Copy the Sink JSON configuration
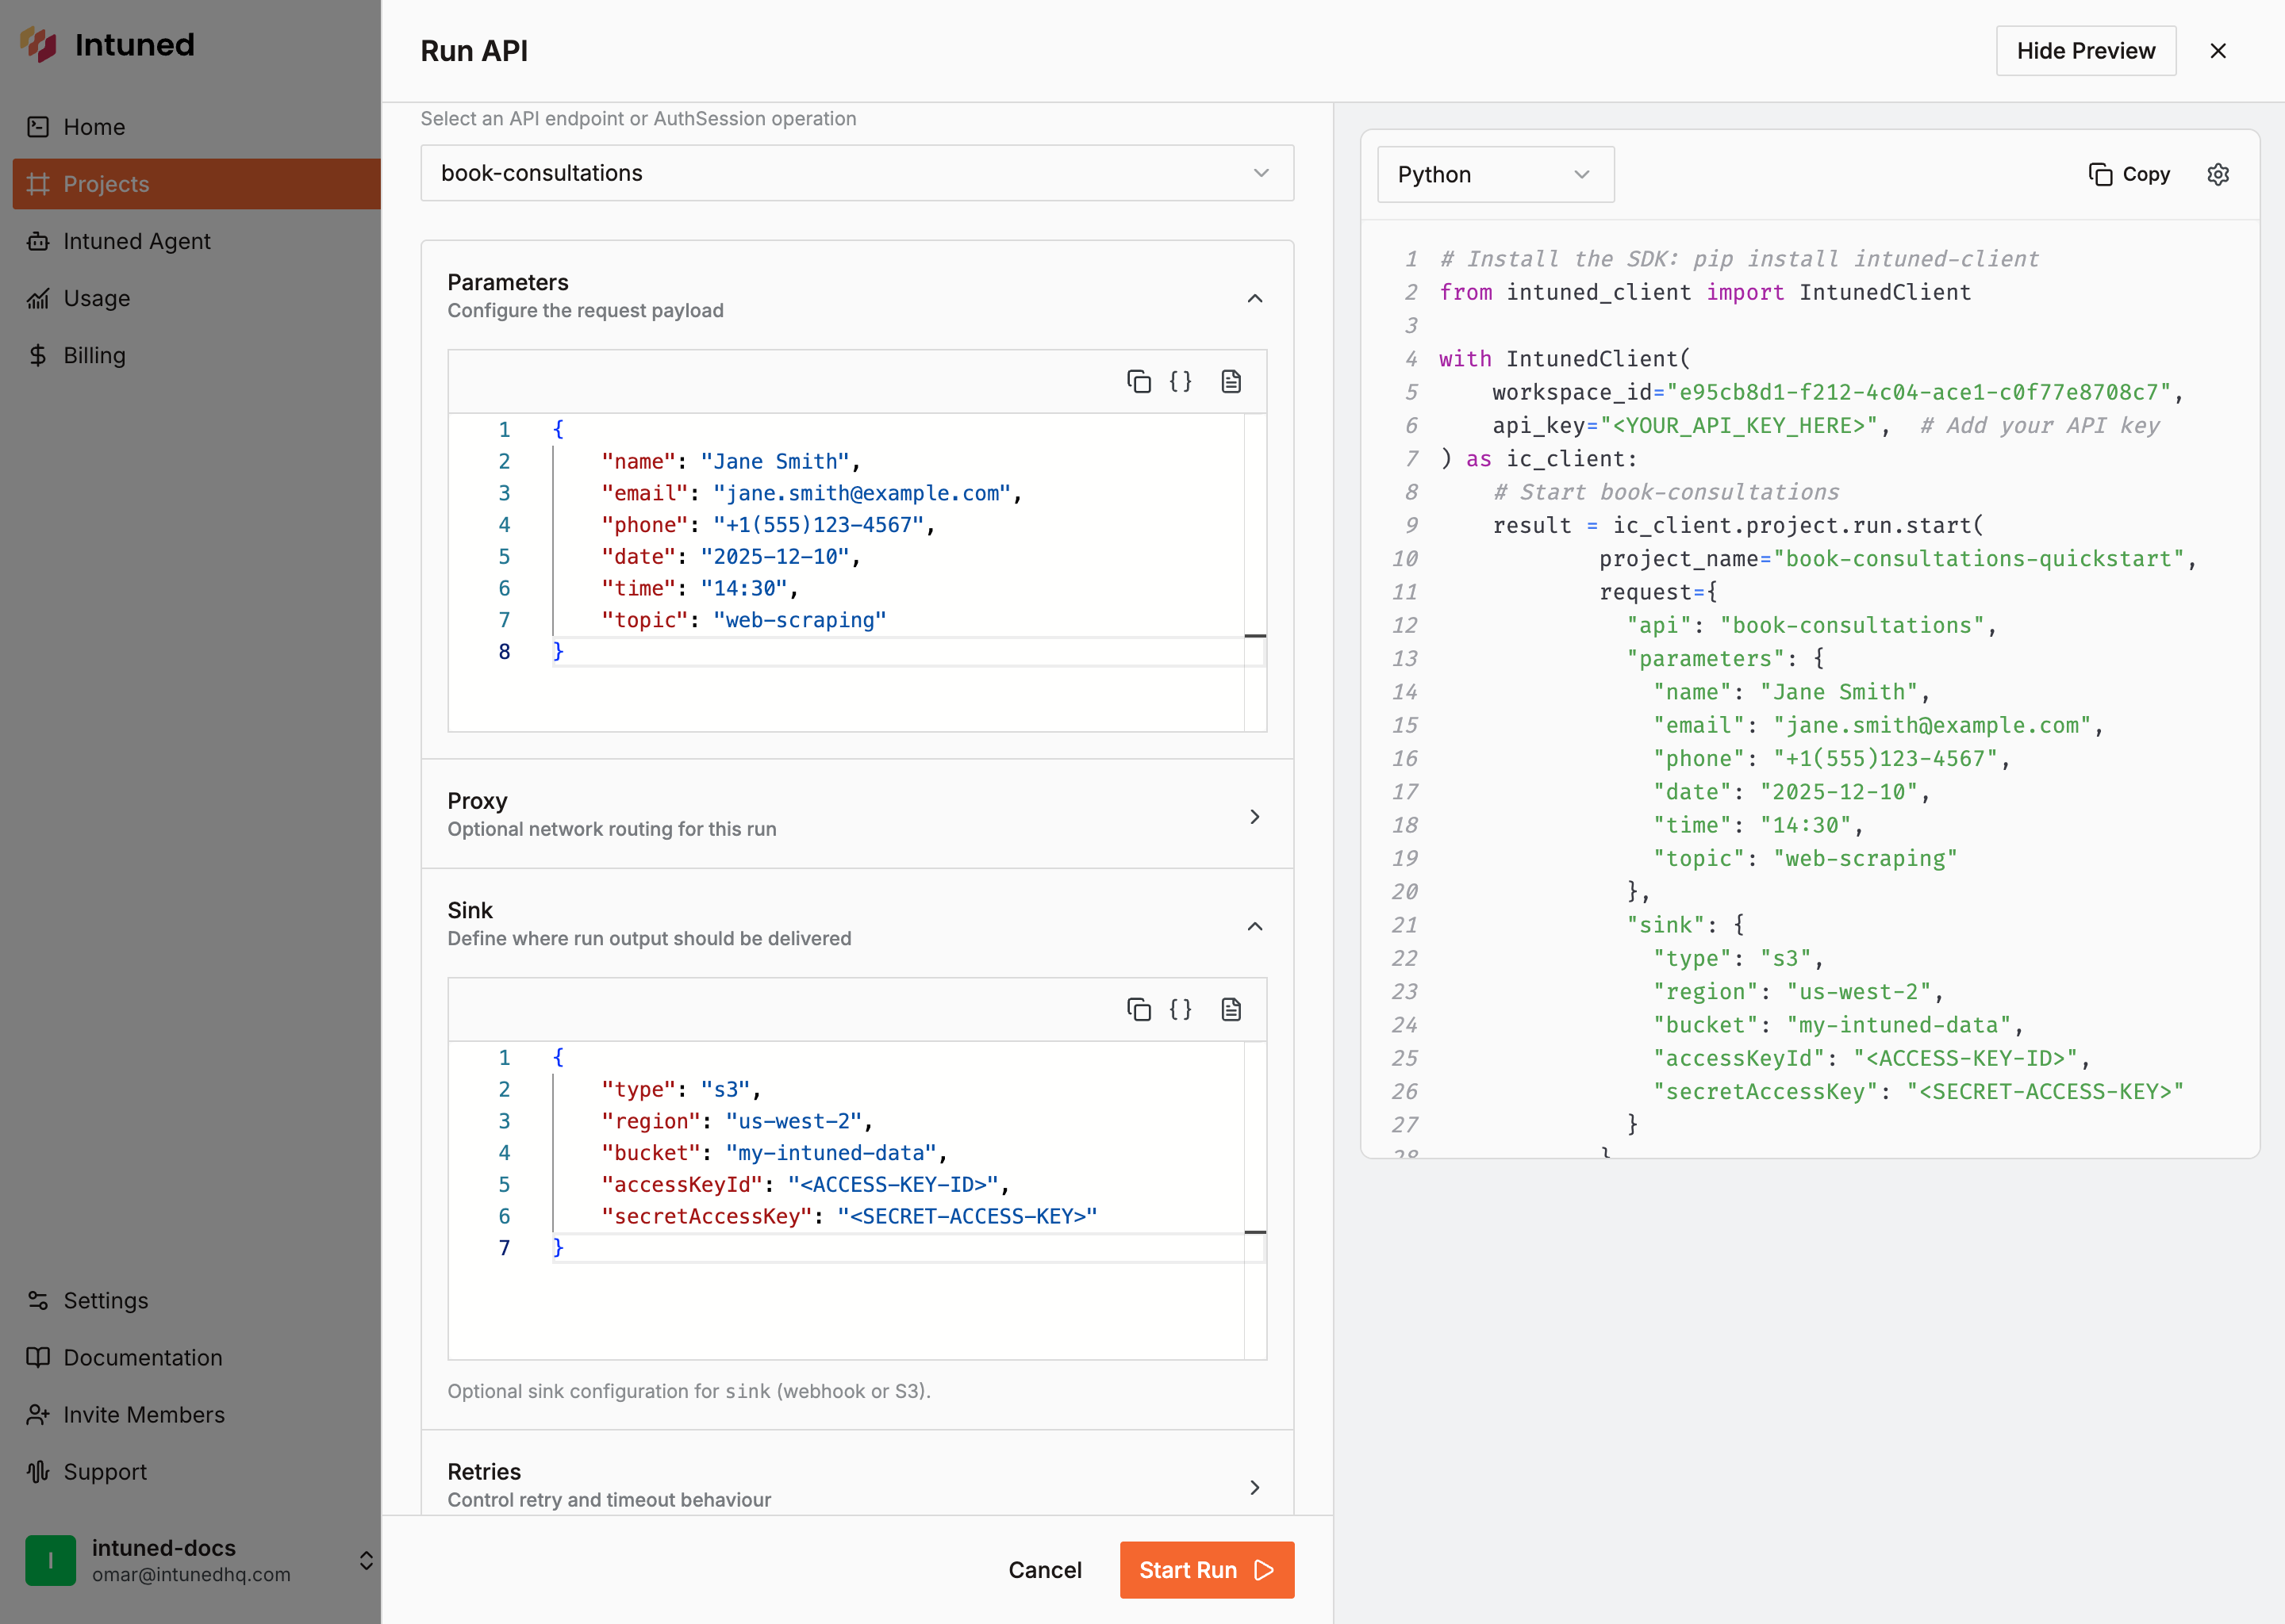The height and width of the screenshot is (1624, 2285). [x=1139, y=1009]
